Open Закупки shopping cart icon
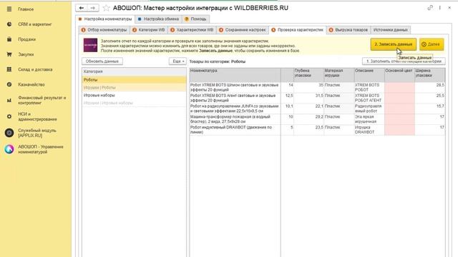Image resolution: width=458 pixels, height=257 pixels. pos(9,54)
